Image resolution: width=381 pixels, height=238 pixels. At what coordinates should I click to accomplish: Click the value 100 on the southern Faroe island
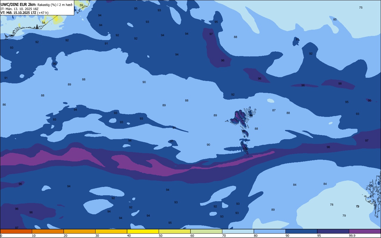tap(245, 149)
